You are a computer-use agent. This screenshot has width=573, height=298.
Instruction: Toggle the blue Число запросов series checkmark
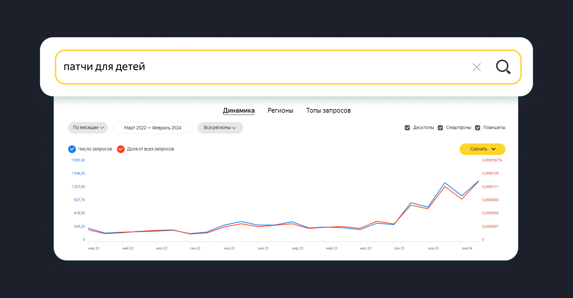pyautogui.click(x=72, y=149)
